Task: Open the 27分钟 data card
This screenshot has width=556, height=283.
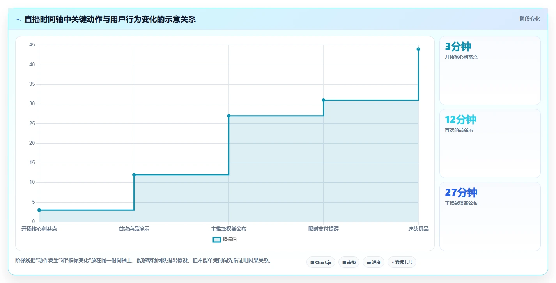Action: click(x=490, y=216)
